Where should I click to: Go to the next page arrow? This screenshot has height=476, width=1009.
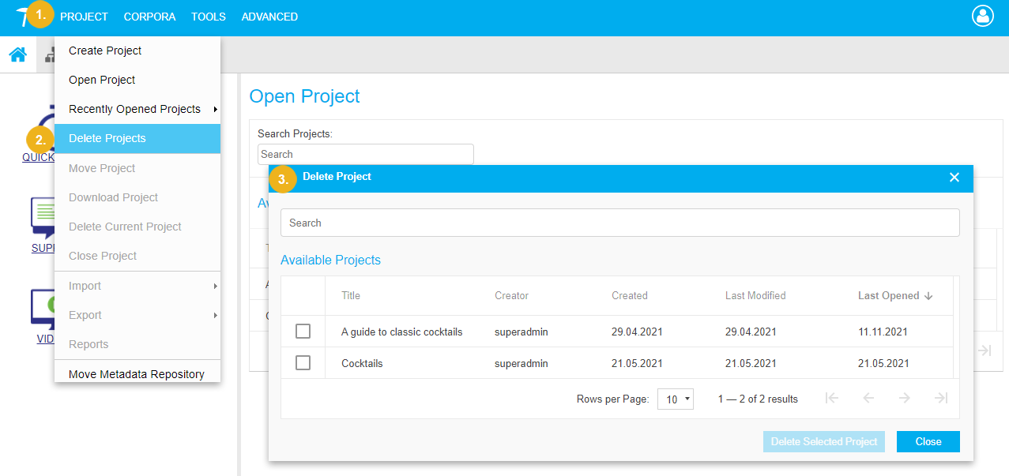[905, 399]
